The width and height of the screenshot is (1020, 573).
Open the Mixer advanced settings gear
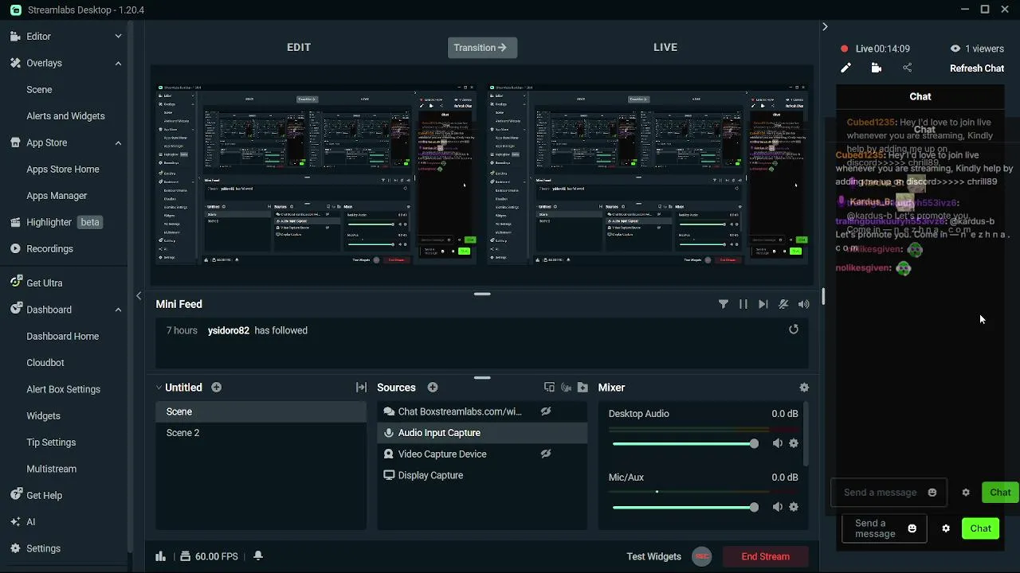804,388
